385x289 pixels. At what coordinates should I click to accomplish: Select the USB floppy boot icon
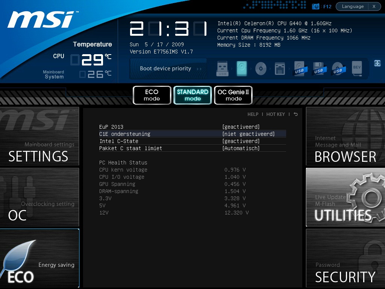319,68
